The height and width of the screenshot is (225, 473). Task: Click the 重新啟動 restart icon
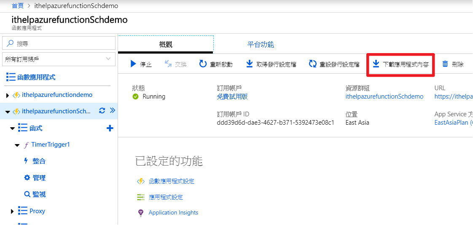click(x=203, y=64)
